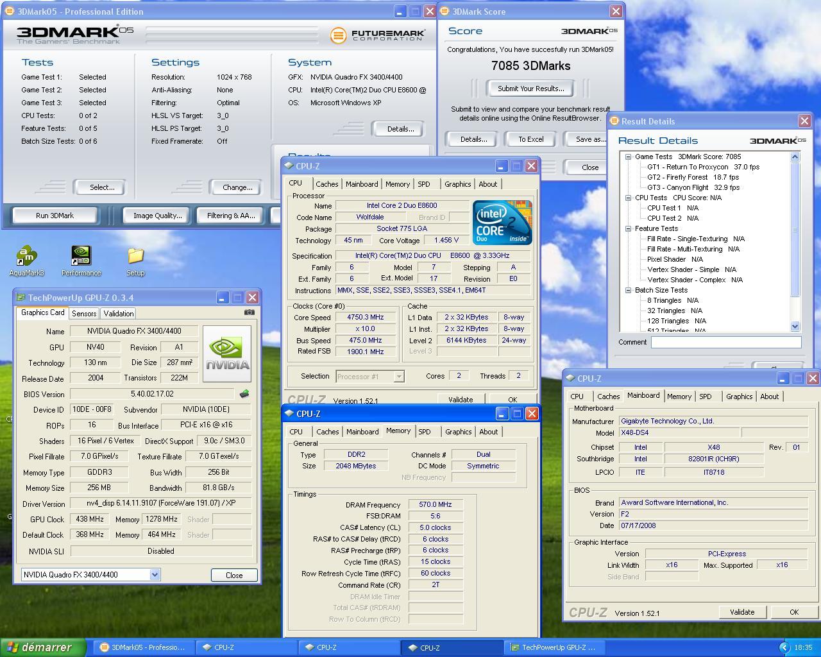Screen dimensions: 821x657
Task: Click the 3DMark05 title bar icon
Action: click(9, 12)
